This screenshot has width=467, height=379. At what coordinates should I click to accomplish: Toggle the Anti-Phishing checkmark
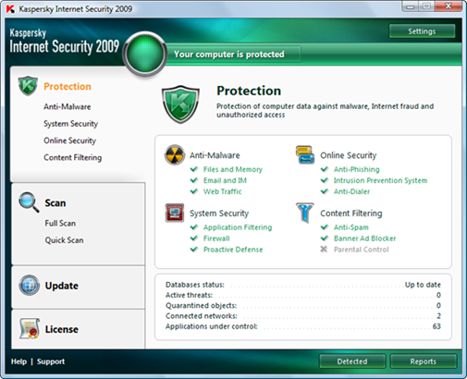325,169
